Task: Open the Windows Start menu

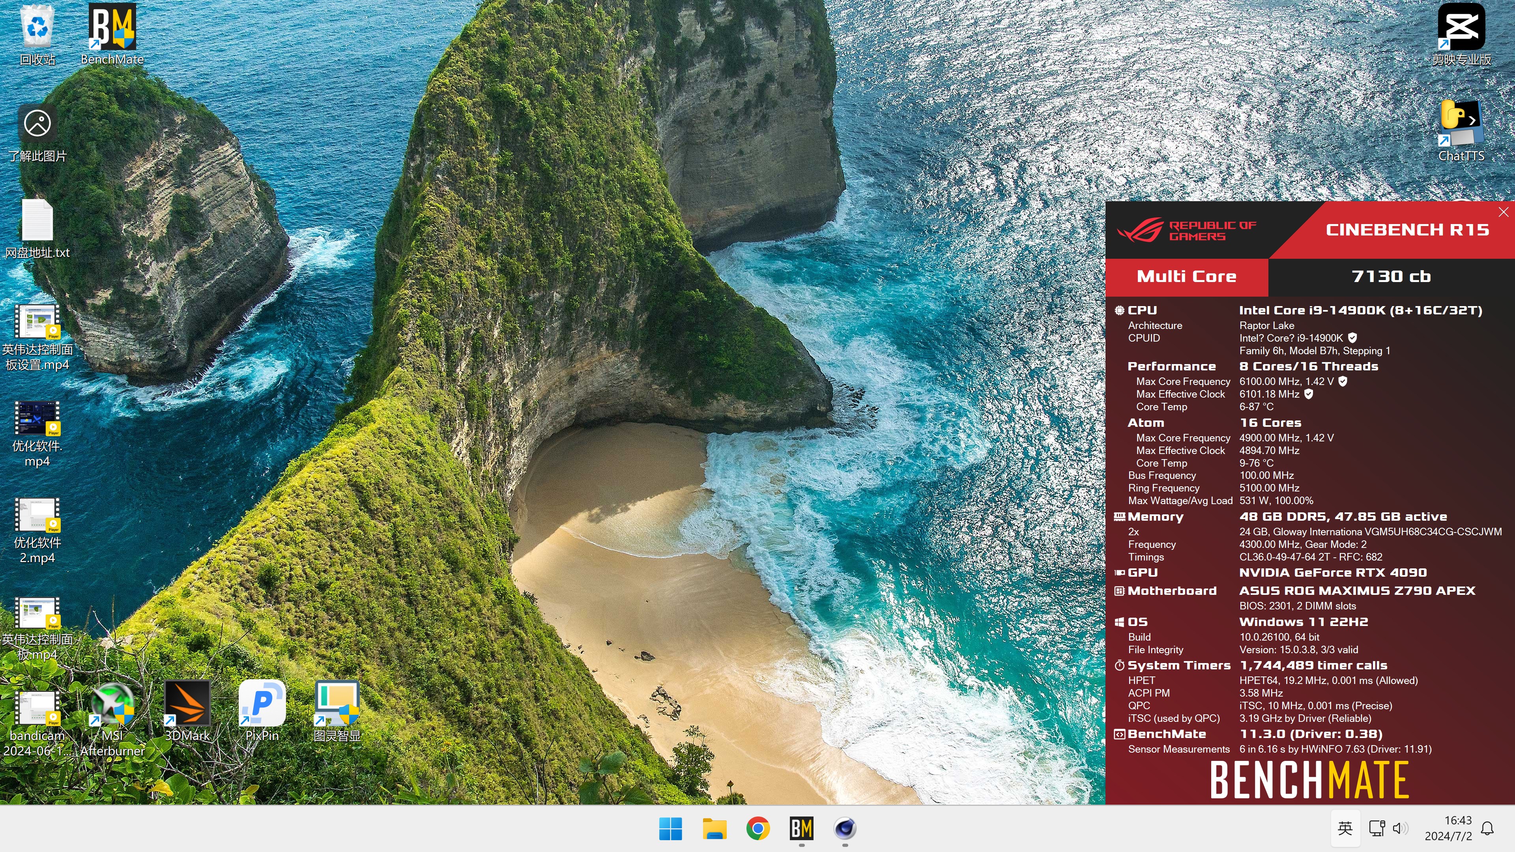Action: tap(670, 828)
